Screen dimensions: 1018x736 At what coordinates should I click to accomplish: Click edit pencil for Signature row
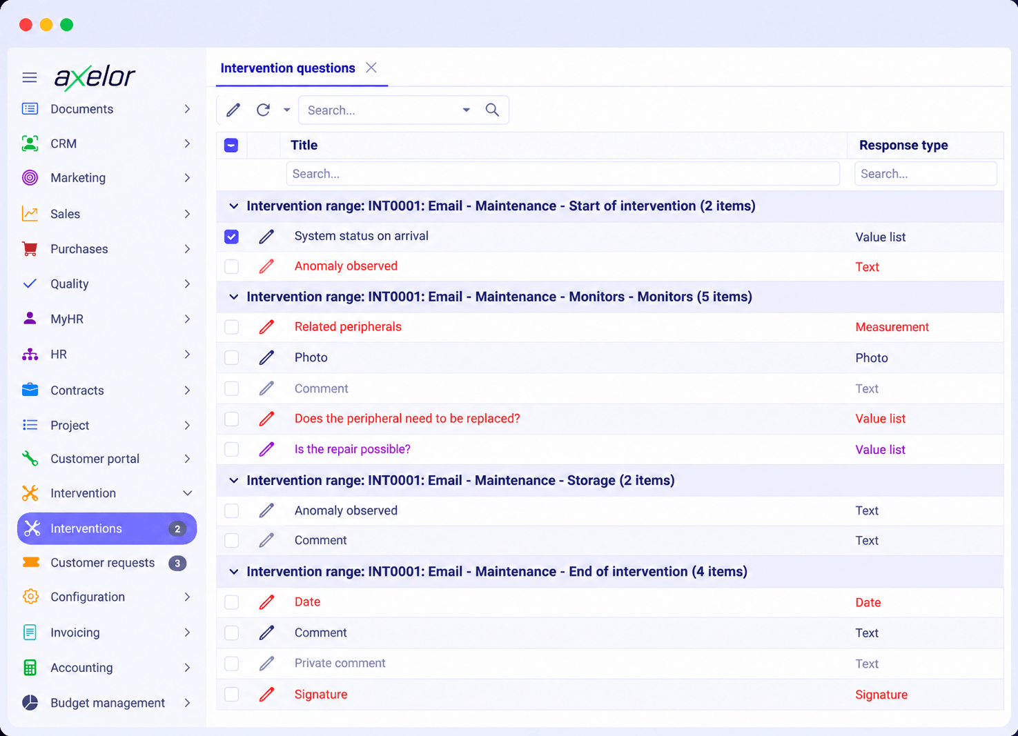pyautogui.click(x=266, y=695)
